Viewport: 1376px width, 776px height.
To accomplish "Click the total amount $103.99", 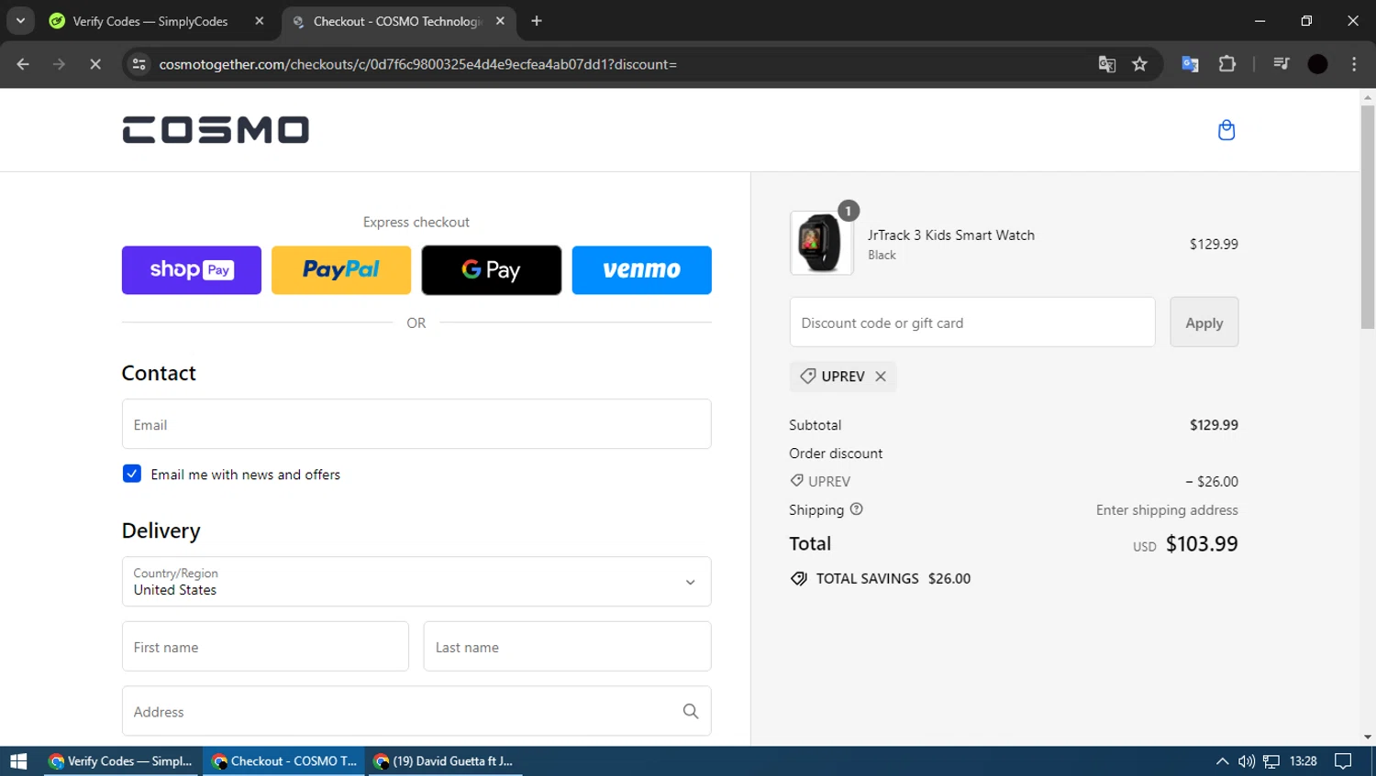I will point(1202,544).
